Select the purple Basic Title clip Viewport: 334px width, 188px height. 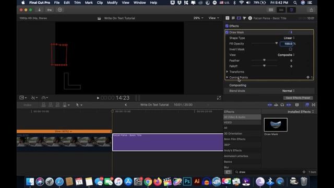pos(168,143)
